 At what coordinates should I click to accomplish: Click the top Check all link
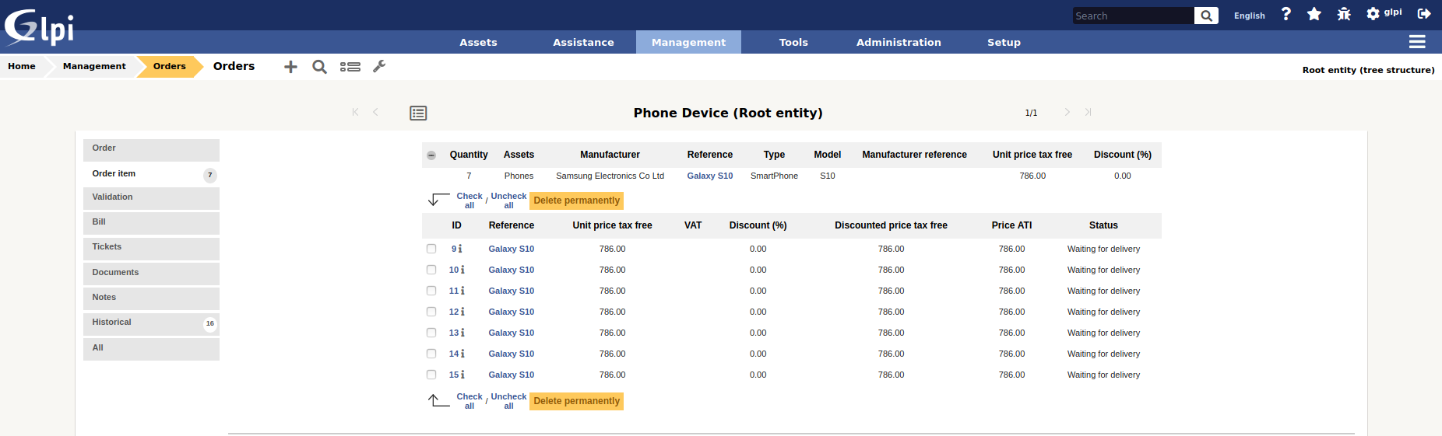point(470,201)
